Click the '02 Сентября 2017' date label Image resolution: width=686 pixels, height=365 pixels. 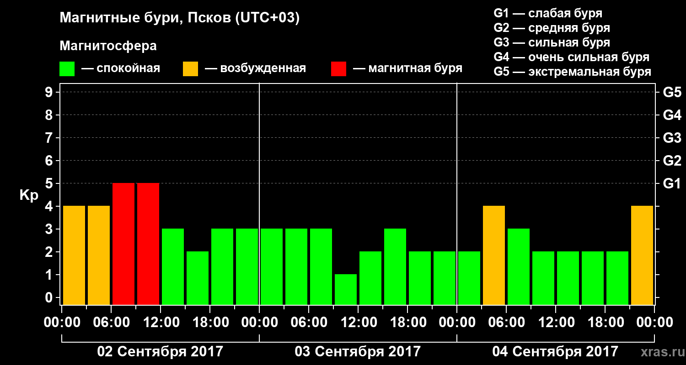160,351
